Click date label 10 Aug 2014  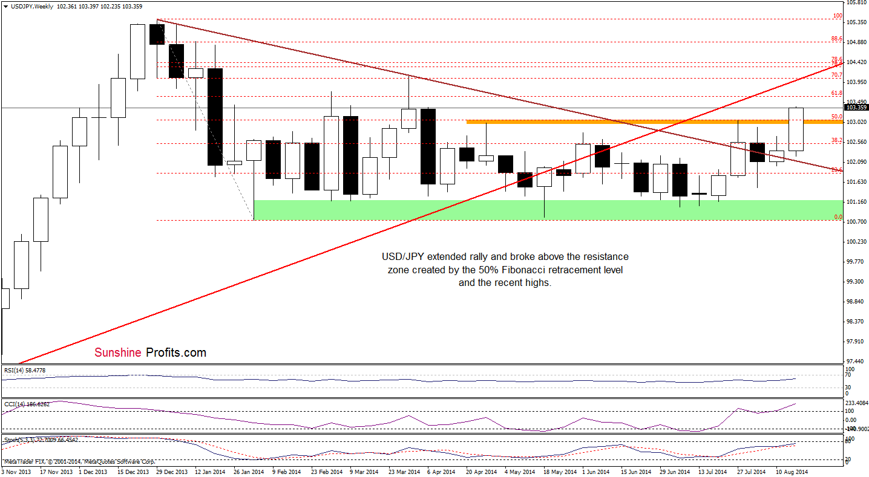(792, 472)
